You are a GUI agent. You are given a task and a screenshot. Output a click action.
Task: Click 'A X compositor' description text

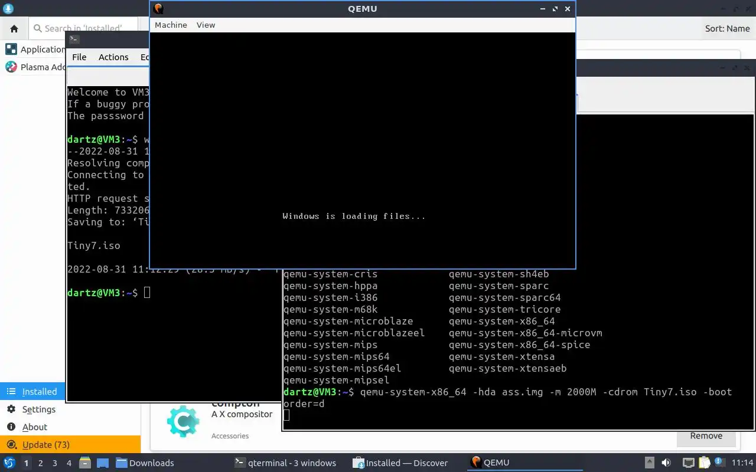[242, 414]
